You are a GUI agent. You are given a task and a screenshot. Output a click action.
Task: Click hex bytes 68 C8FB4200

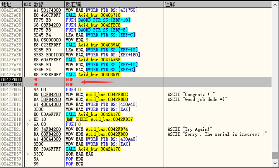[x=47, y=25]
